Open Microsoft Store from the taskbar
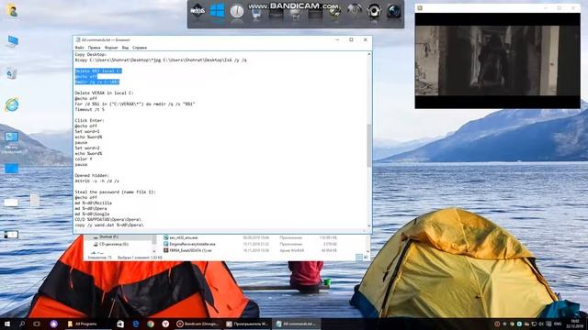Viewport: 588px width, 330px height. click(120, 324)
